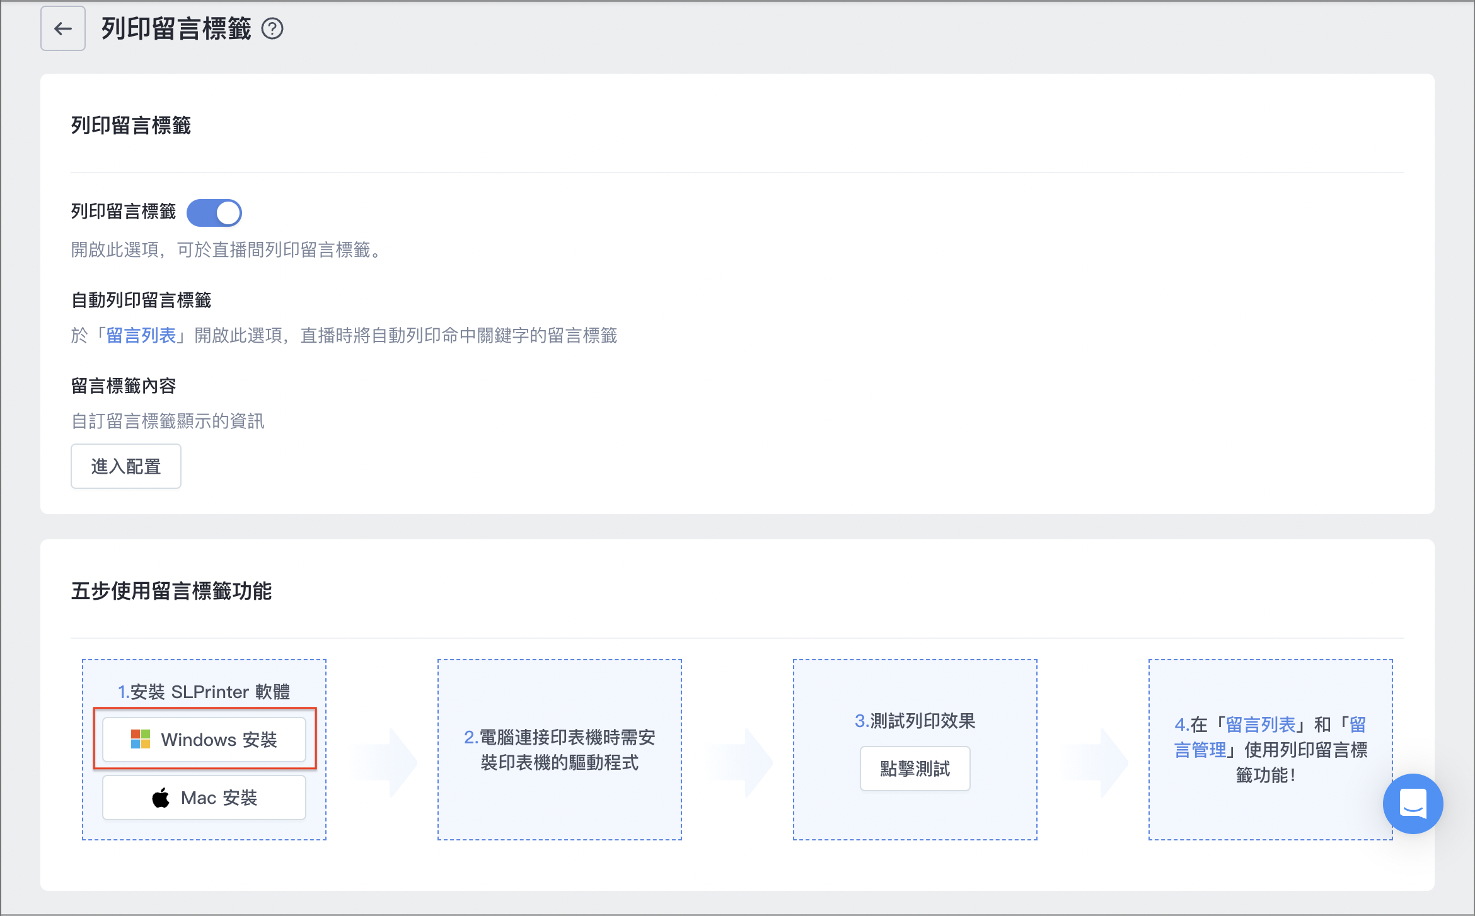Go back using the left arrow button
This screenshot has height=916, width=1475.
(x=63, y=28)
